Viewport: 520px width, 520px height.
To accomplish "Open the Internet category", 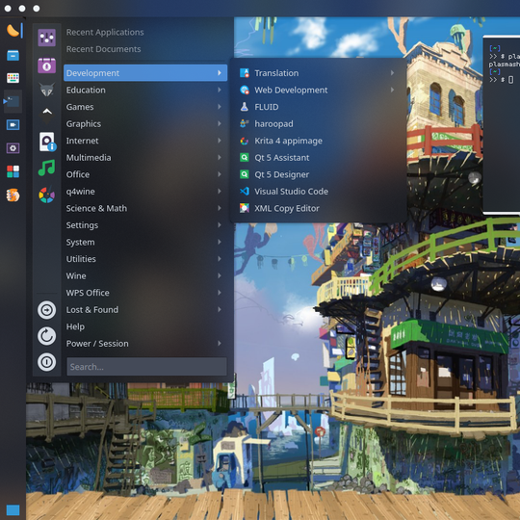I will (x=145, y=141).
